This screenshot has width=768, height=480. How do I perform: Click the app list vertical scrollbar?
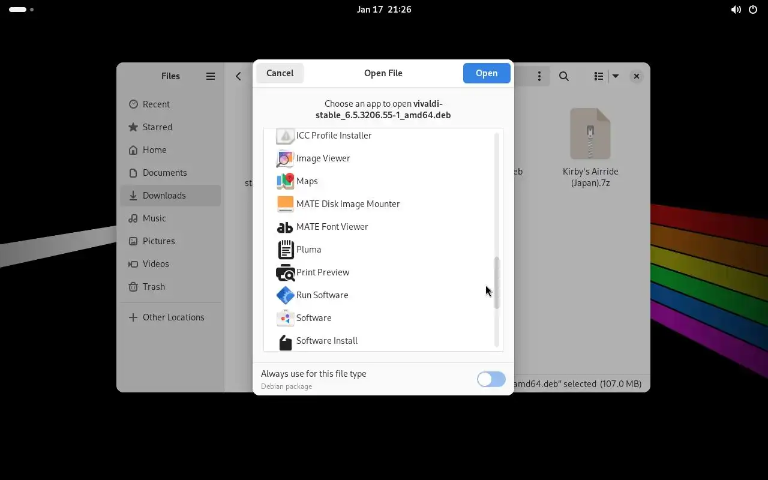(497, 283)
